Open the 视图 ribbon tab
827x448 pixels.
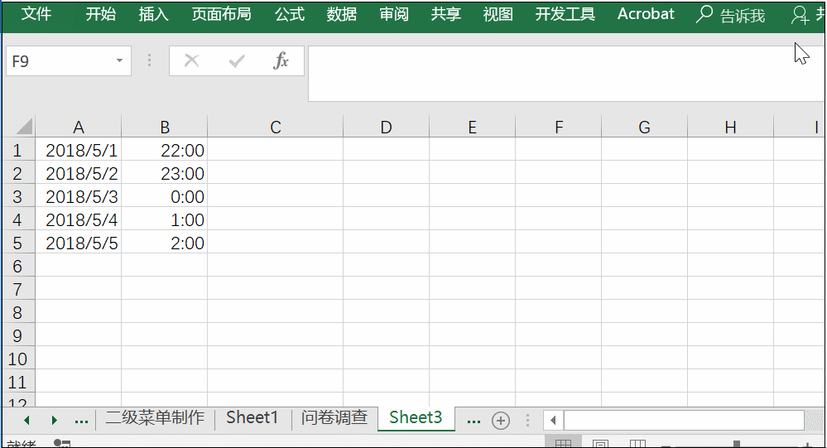pos(498,14)
